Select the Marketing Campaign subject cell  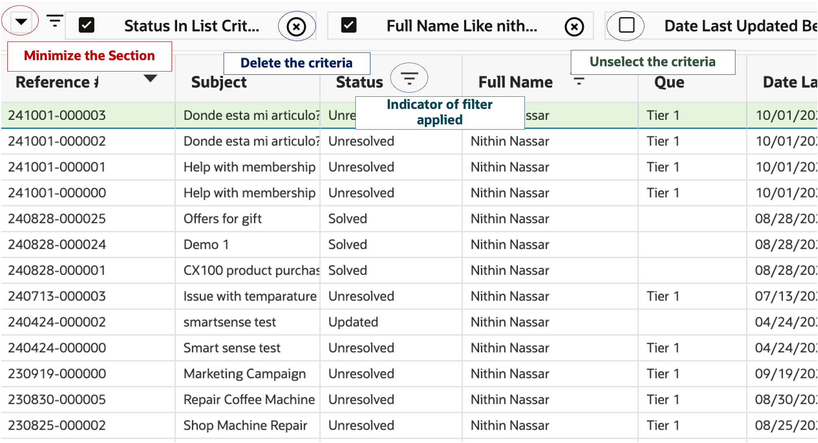[x=244, y=374]
